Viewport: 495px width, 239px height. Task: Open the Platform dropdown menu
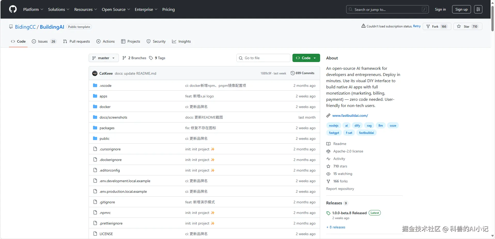tap(33, 9)
